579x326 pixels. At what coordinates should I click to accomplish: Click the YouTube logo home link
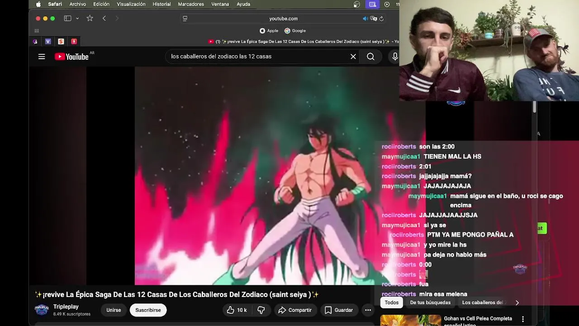click(71, 57)
